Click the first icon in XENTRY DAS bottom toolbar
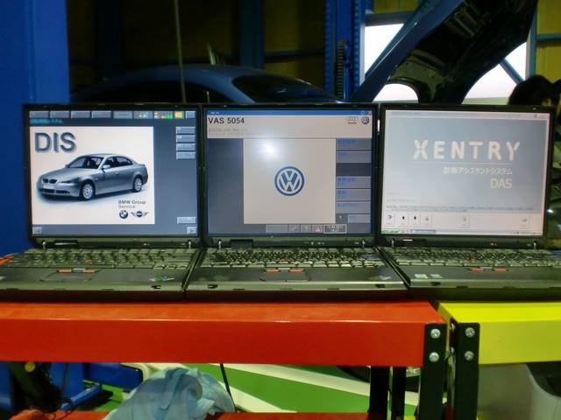Viewport: 561px width, 420px height. point(389,220)
